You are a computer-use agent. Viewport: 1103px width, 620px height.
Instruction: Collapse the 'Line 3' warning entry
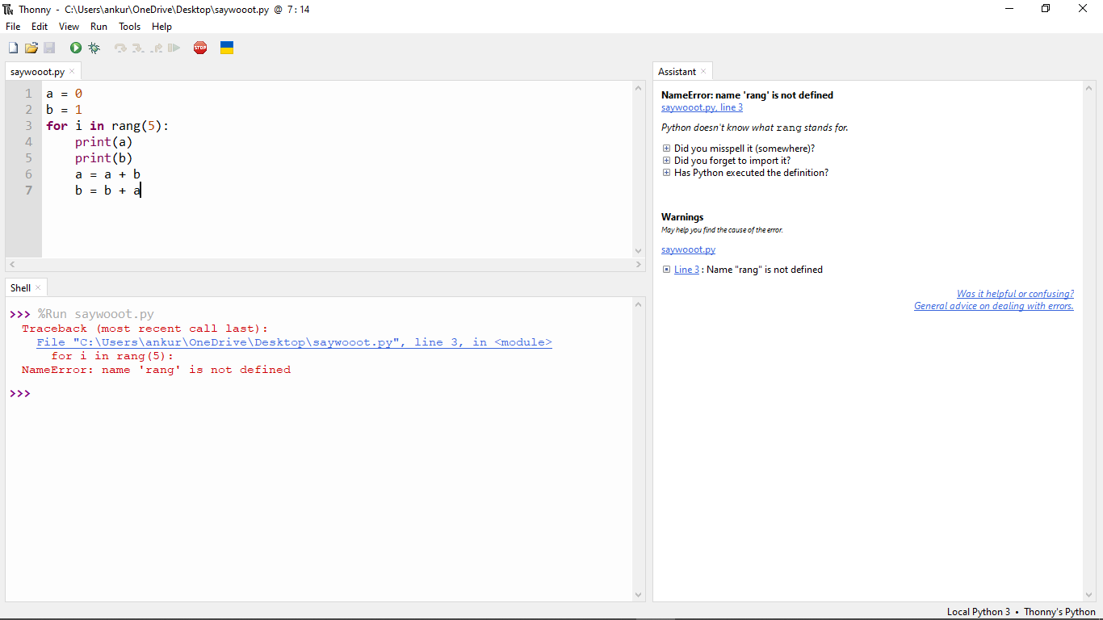pos(666,269)
